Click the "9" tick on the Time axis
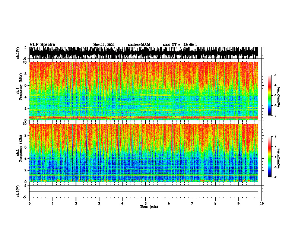The image size is (295, 228). tap(238, 203)
